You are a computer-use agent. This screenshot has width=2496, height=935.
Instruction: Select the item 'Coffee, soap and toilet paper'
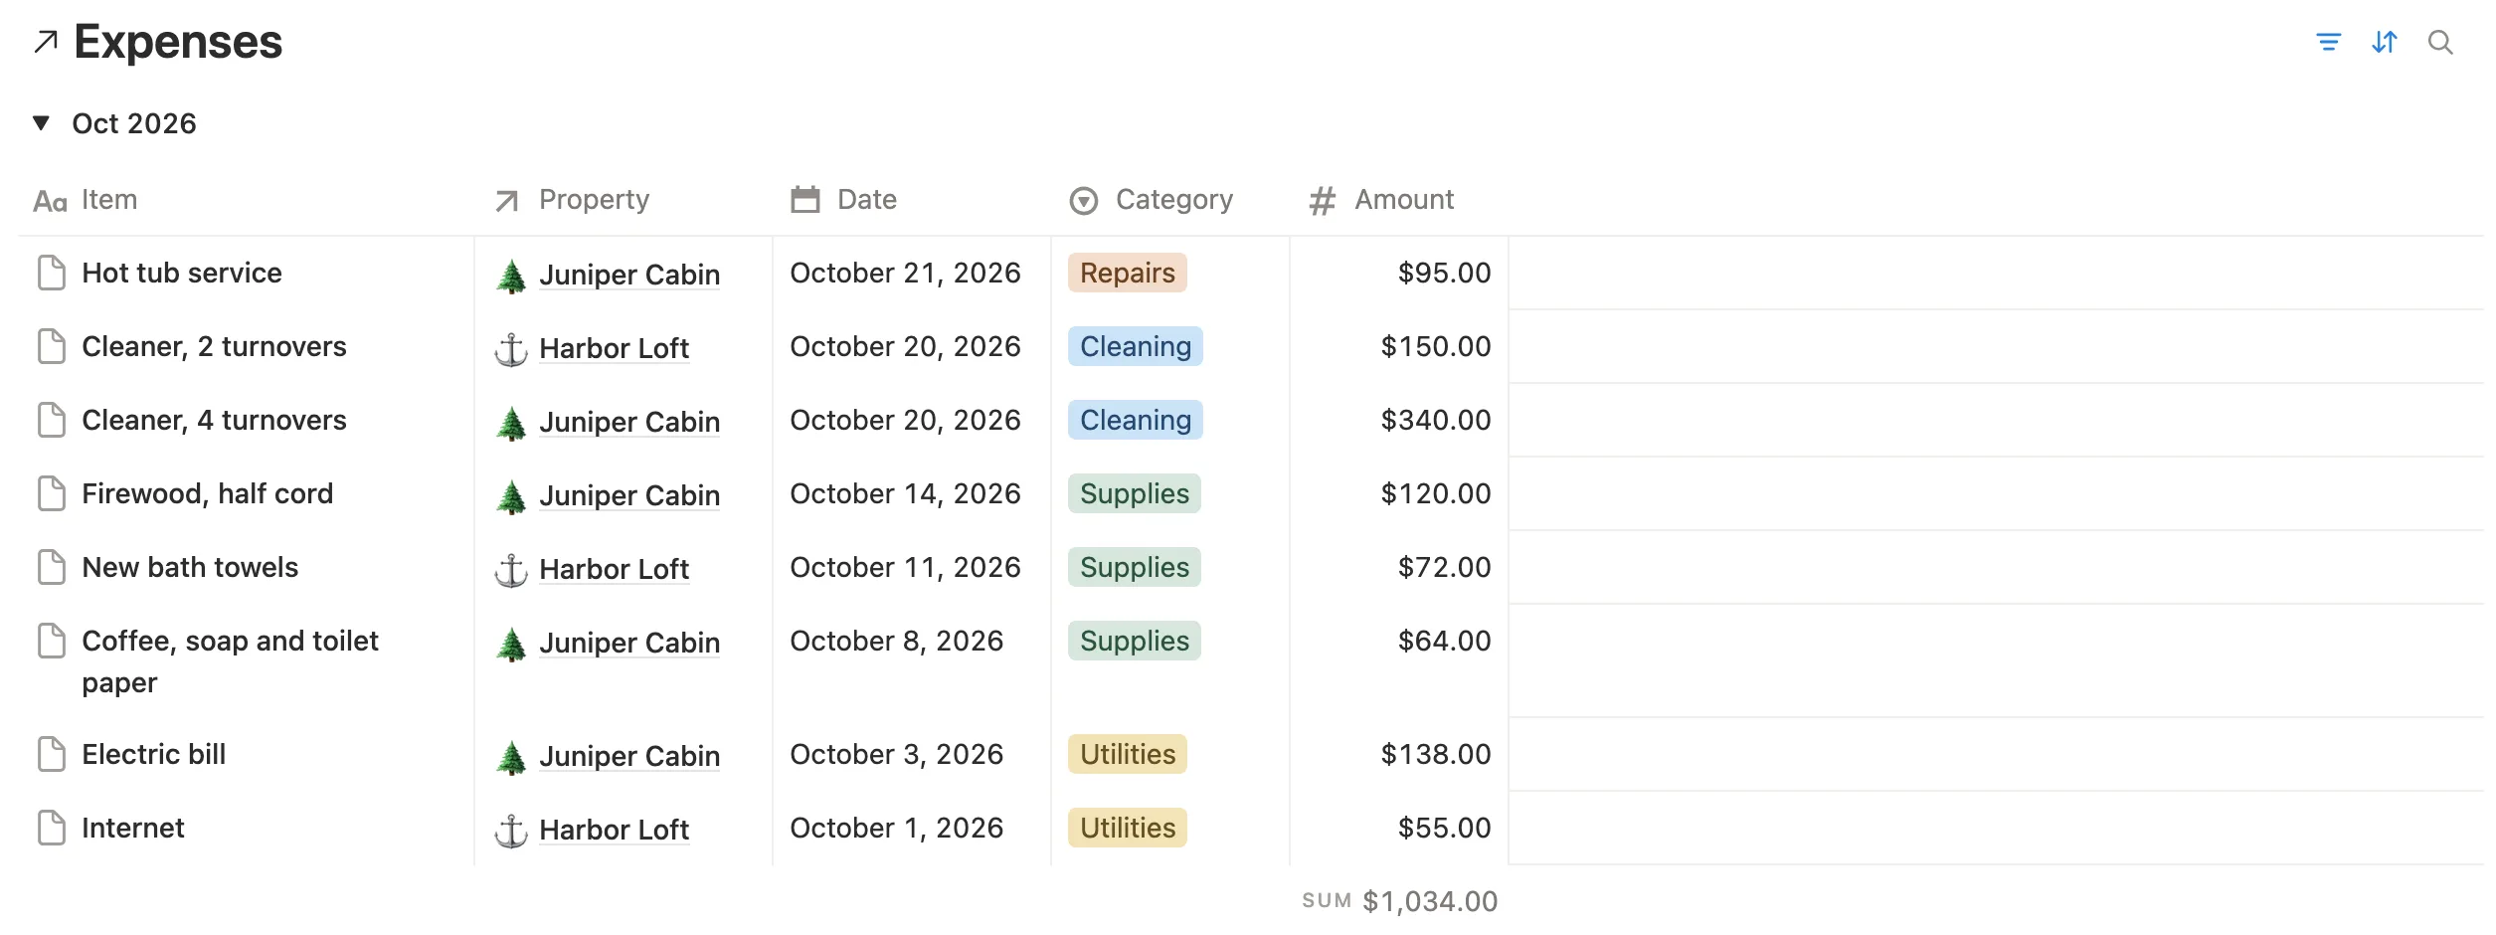click(x=230, y=661)
